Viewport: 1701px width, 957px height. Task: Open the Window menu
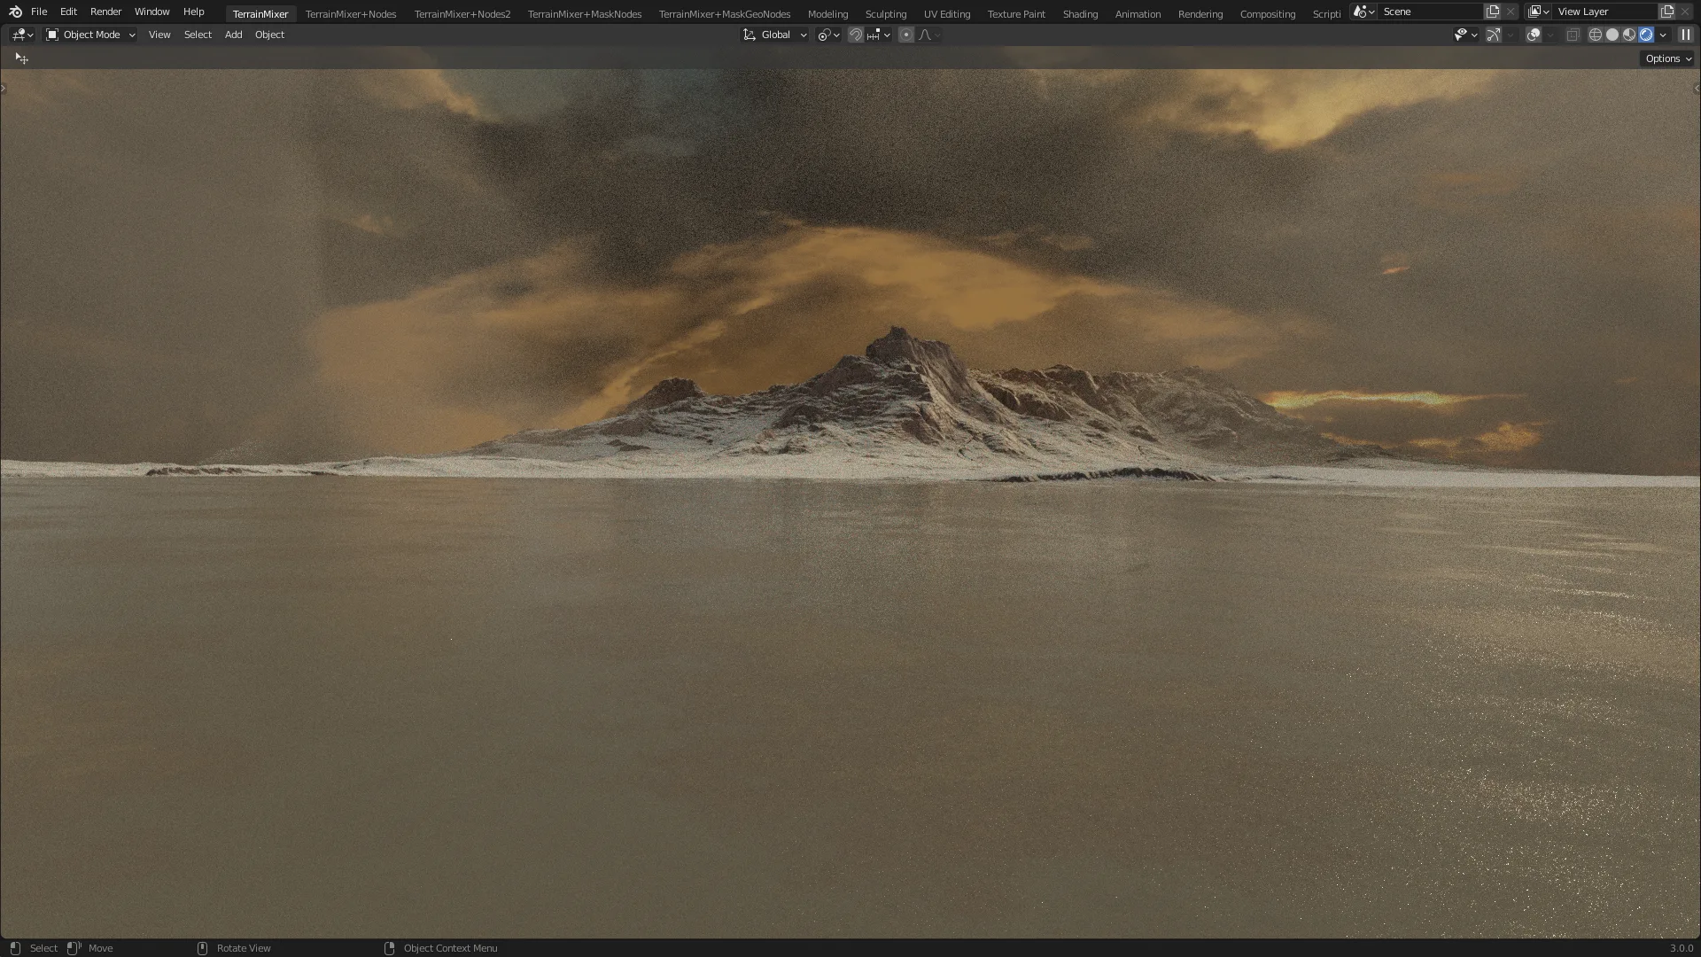coord(151,12)
